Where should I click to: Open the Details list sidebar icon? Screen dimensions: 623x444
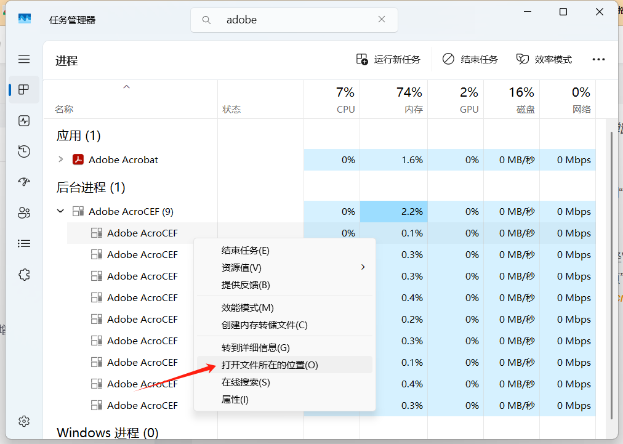click(x=24, y=243)
